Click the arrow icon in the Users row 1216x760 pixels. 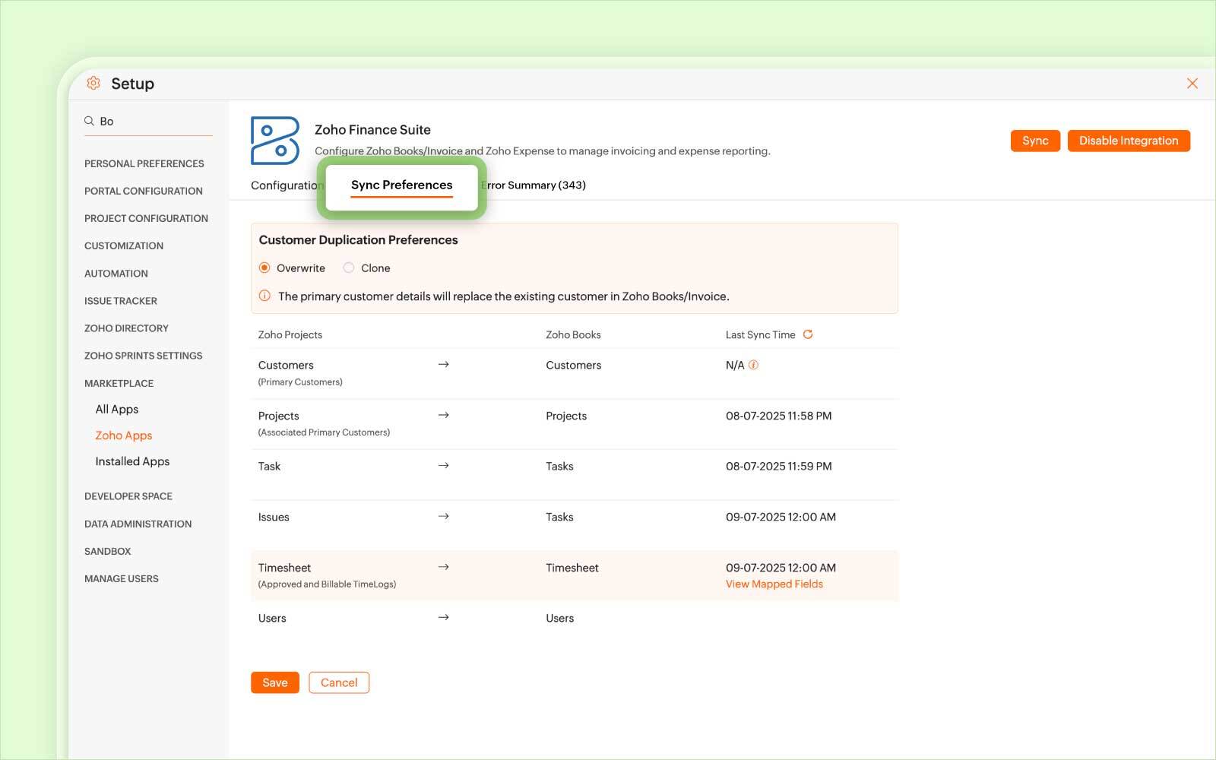point(444,617)
